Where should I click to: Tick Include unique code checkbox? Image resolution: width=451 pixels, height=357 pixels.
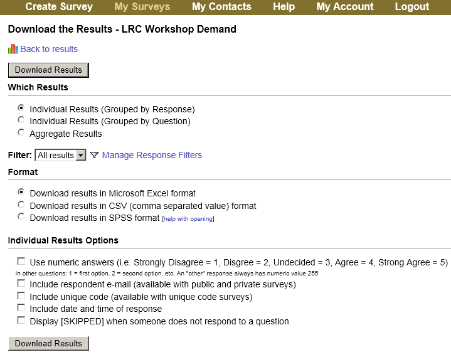coord(21,296)
